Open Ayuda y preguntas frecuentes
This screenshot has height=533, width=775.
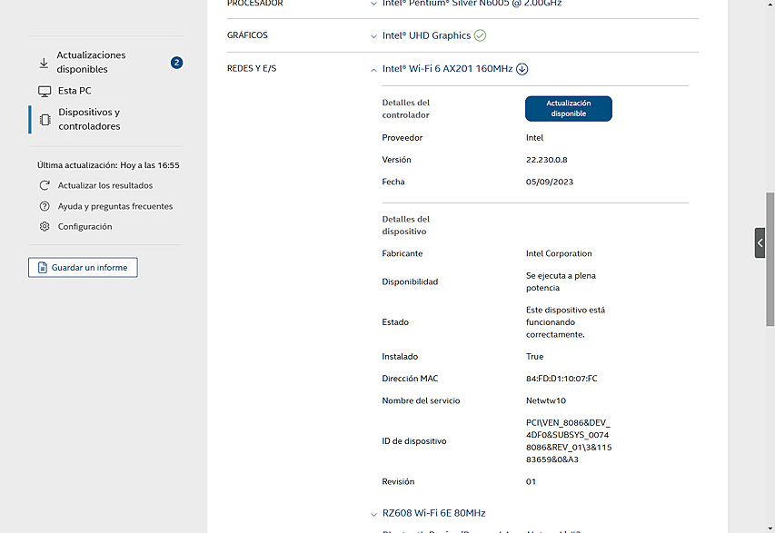click(115, 206)
